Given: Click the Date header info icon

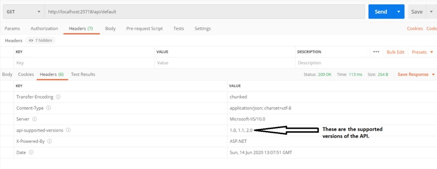Looking at the screenshot, I should [31, 152].
